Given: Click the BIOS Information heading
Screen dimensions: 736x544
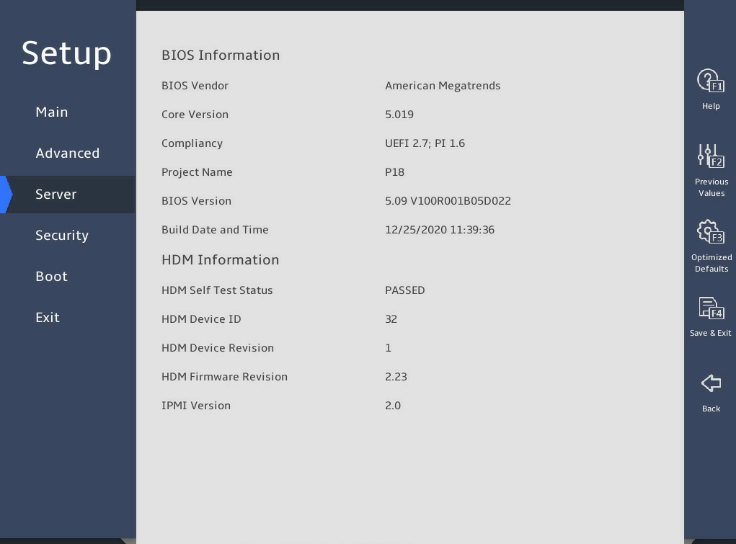Looking at the screenshot, I should pos(221,55).
